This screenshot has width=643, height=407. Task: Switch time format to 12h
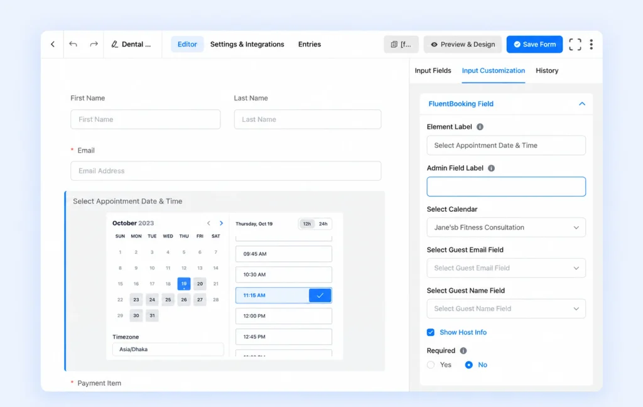pos(306,224)
